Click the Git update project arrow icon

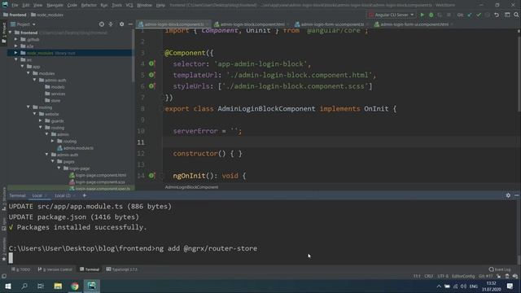(x=470, y=15)
